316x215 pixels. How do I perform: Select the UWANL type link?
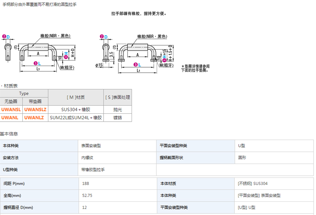pyautogui.click(x=10, y=118)
